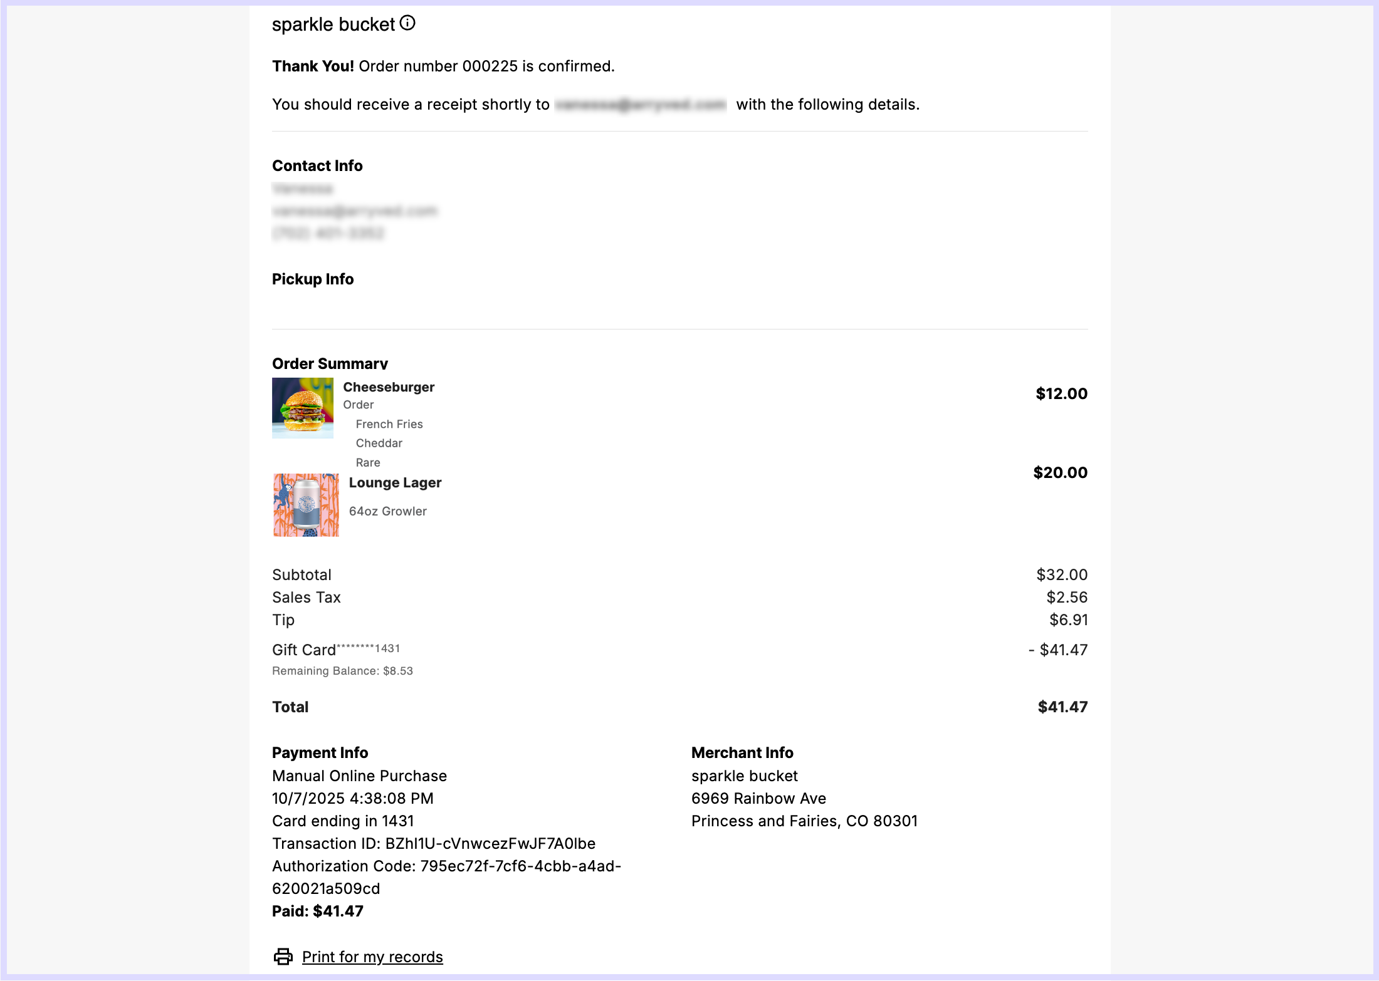Click the Order Summary heading

click(x=330, y=364)
